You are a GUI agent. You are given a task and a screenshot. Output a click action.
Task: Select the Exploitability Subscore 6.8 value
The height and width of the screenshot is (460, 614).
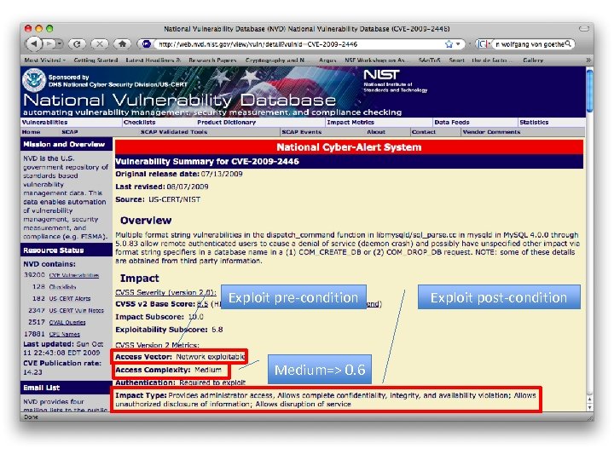[x=217, y=330]
